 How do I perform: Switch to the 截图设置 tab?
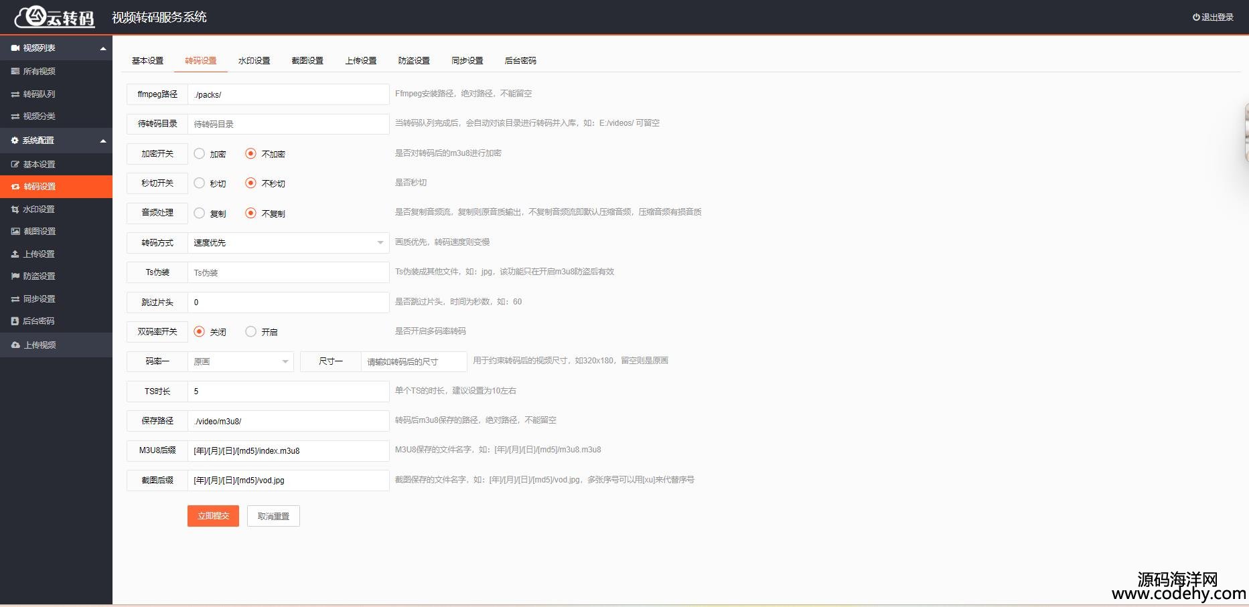pyautogui.click(x=307, y=61)
